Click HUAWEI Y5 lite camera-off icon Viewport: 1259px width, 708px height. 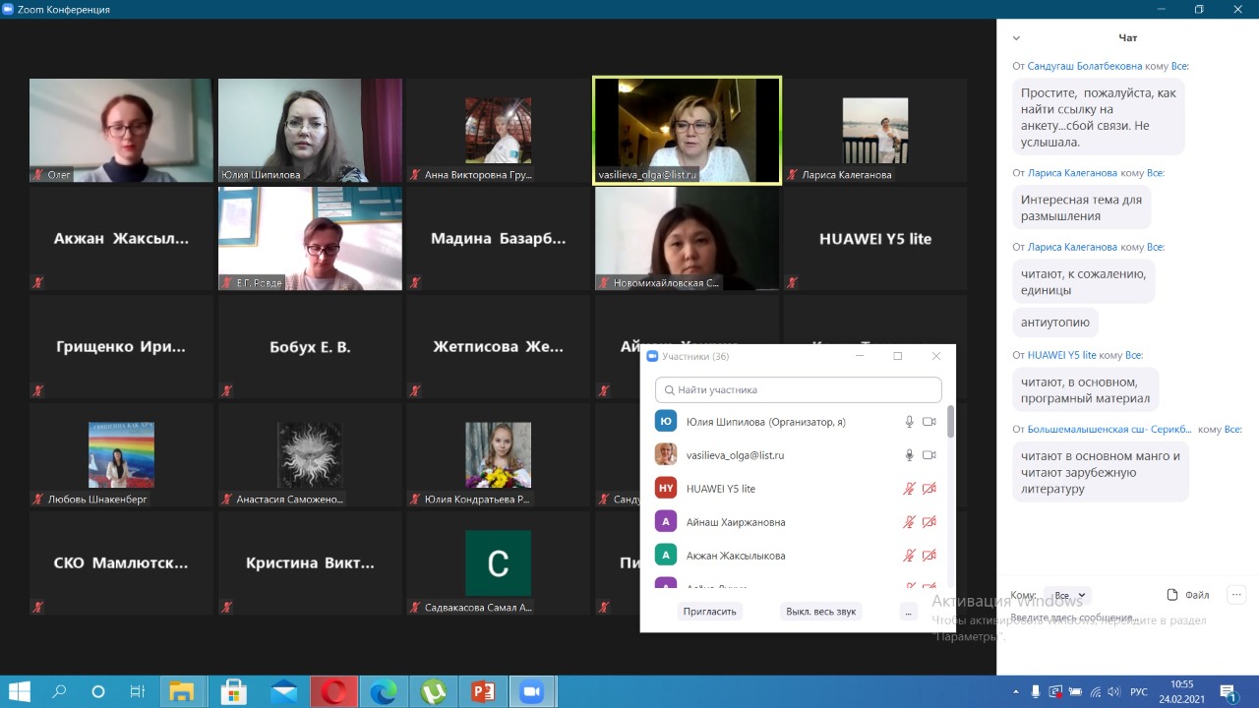[929, 489]
